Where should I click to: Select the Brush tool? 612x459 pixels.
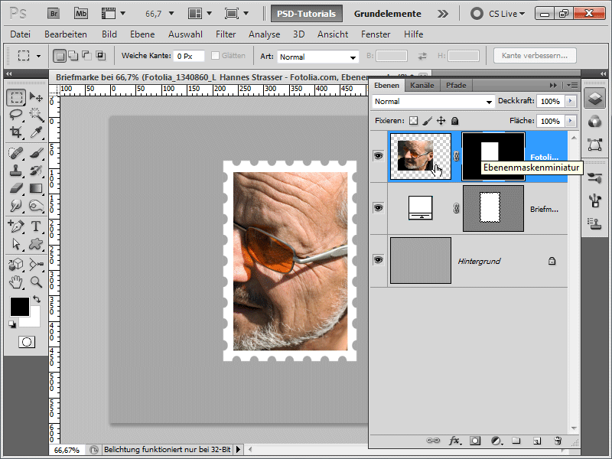coord(36,154)
